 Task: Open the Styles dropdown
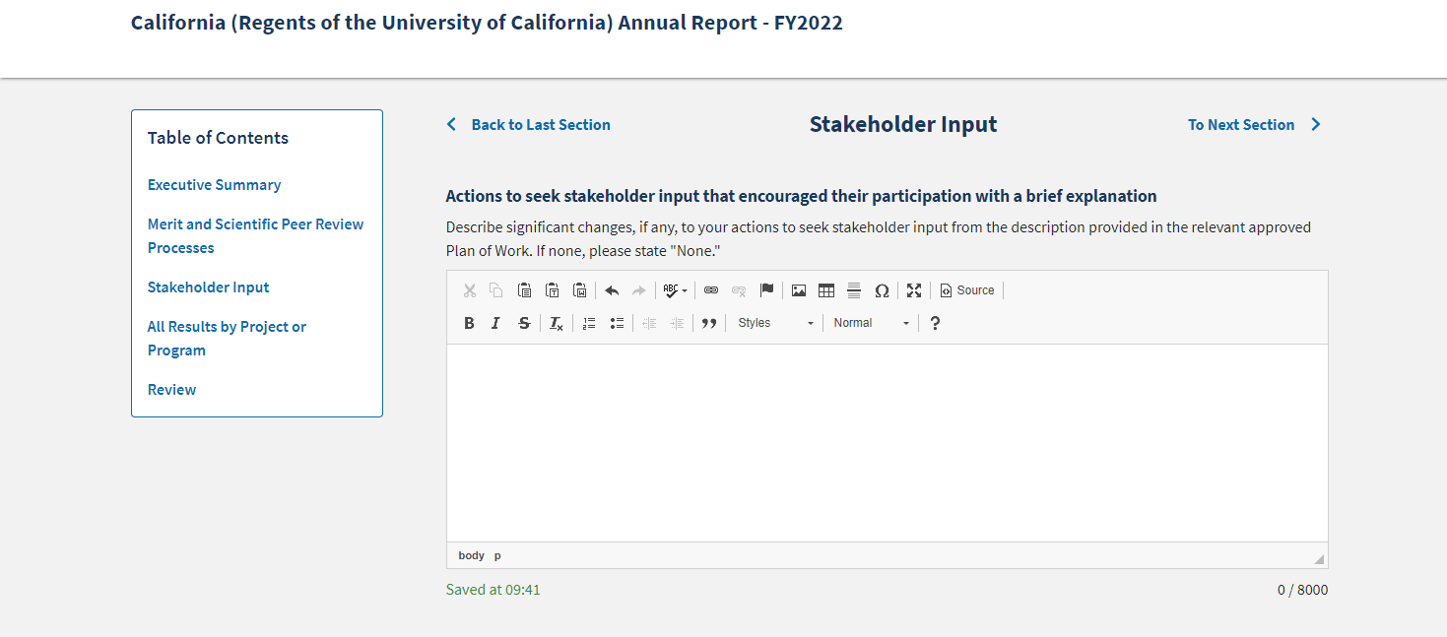[776, 323]
